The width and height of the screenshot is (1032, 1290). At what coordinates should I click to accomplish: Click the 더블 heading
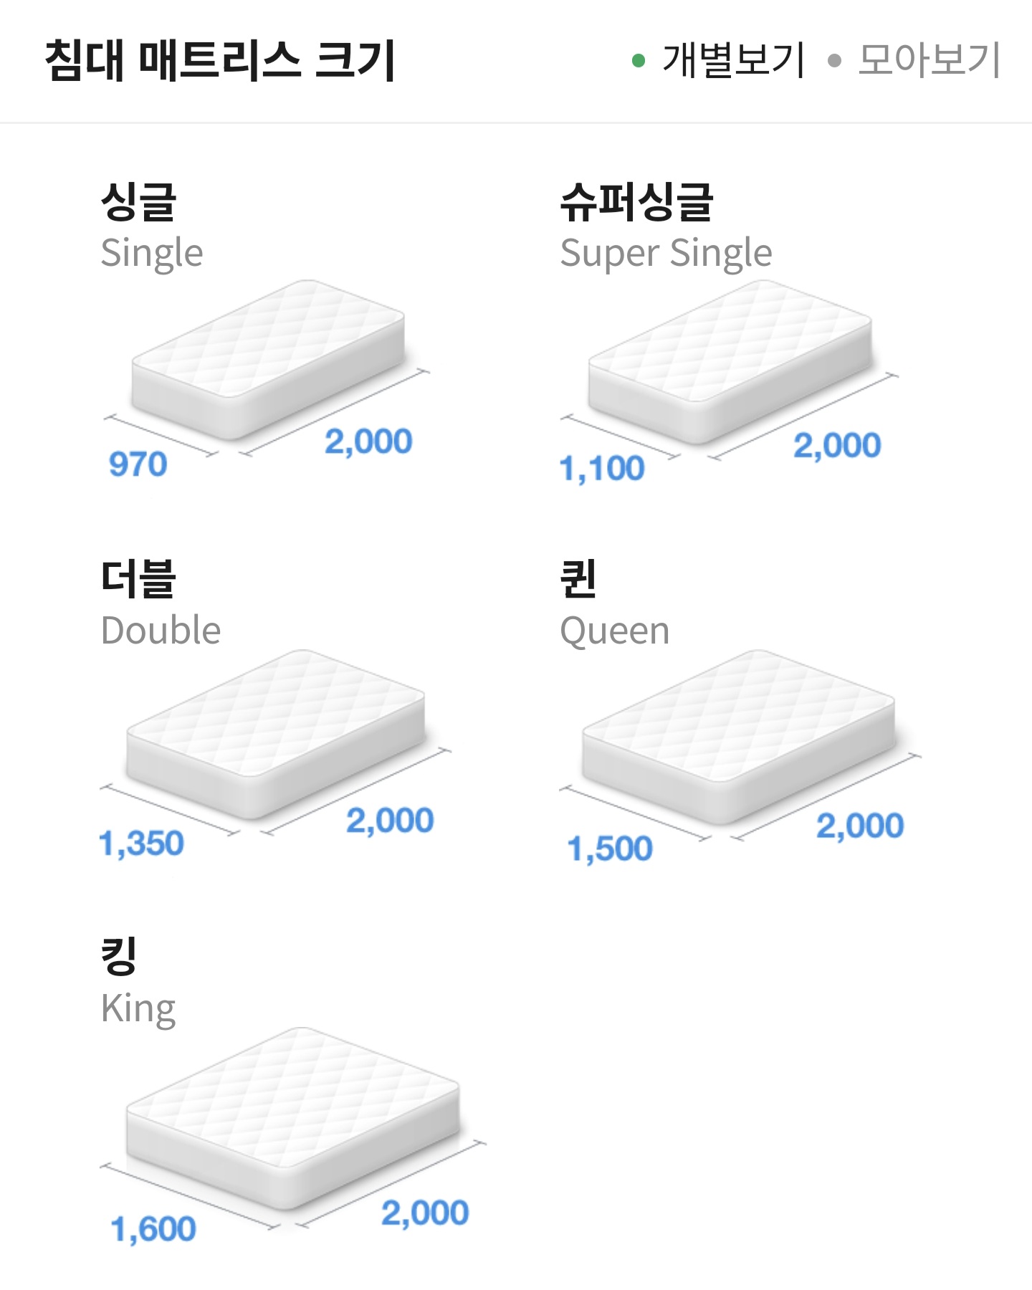[138, 579]
